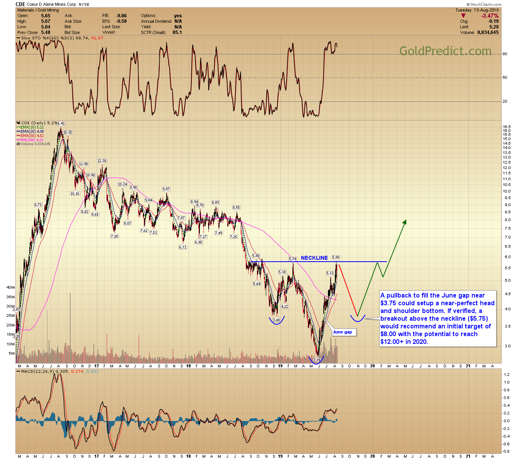This screenshot has height=460, width=517.
Task: Click the 9.87 price label
Action: coord(166,189)
